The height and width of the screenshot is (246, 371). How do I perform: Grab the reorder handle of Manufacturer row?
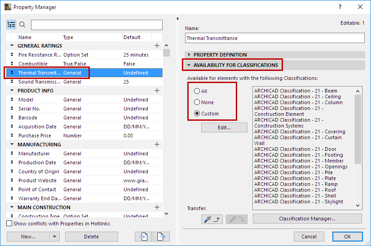tap(12, 154)
